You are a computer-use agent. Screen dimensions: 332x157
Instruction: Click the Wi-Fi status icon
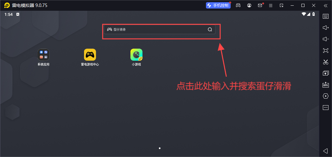click(x=304, y=14)
